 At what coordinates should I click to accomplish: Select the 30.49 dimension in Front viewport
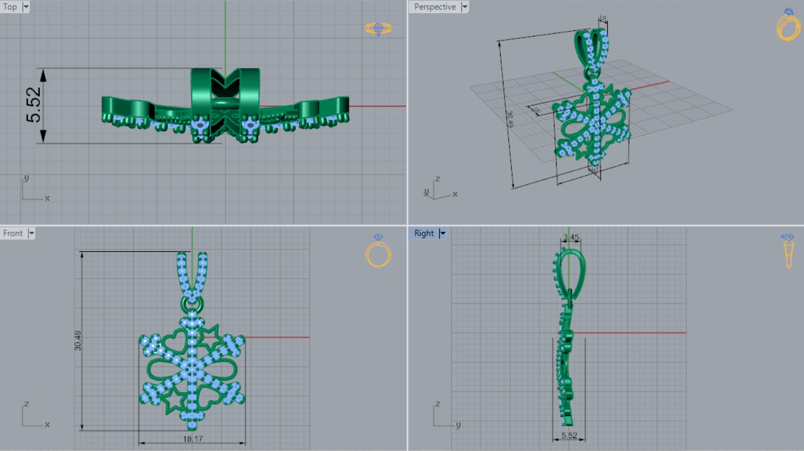click(78, 341)
